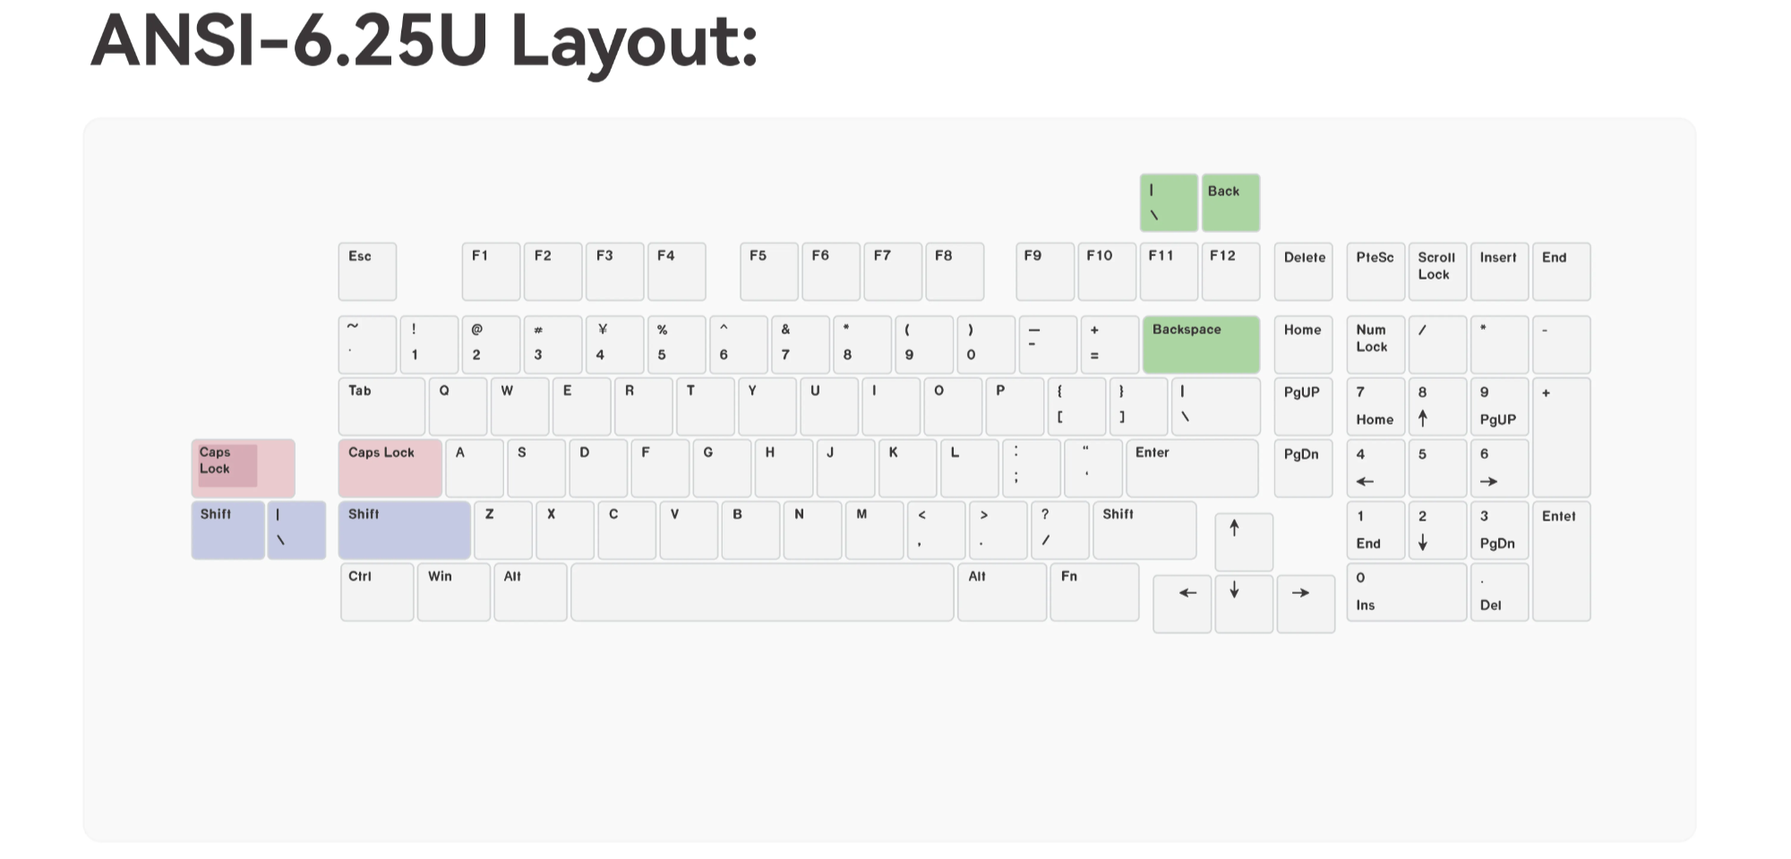Toggle the pink Caps Lock key
The width and height of the screenshot is (1791, 859).
(x=390, y=468)
